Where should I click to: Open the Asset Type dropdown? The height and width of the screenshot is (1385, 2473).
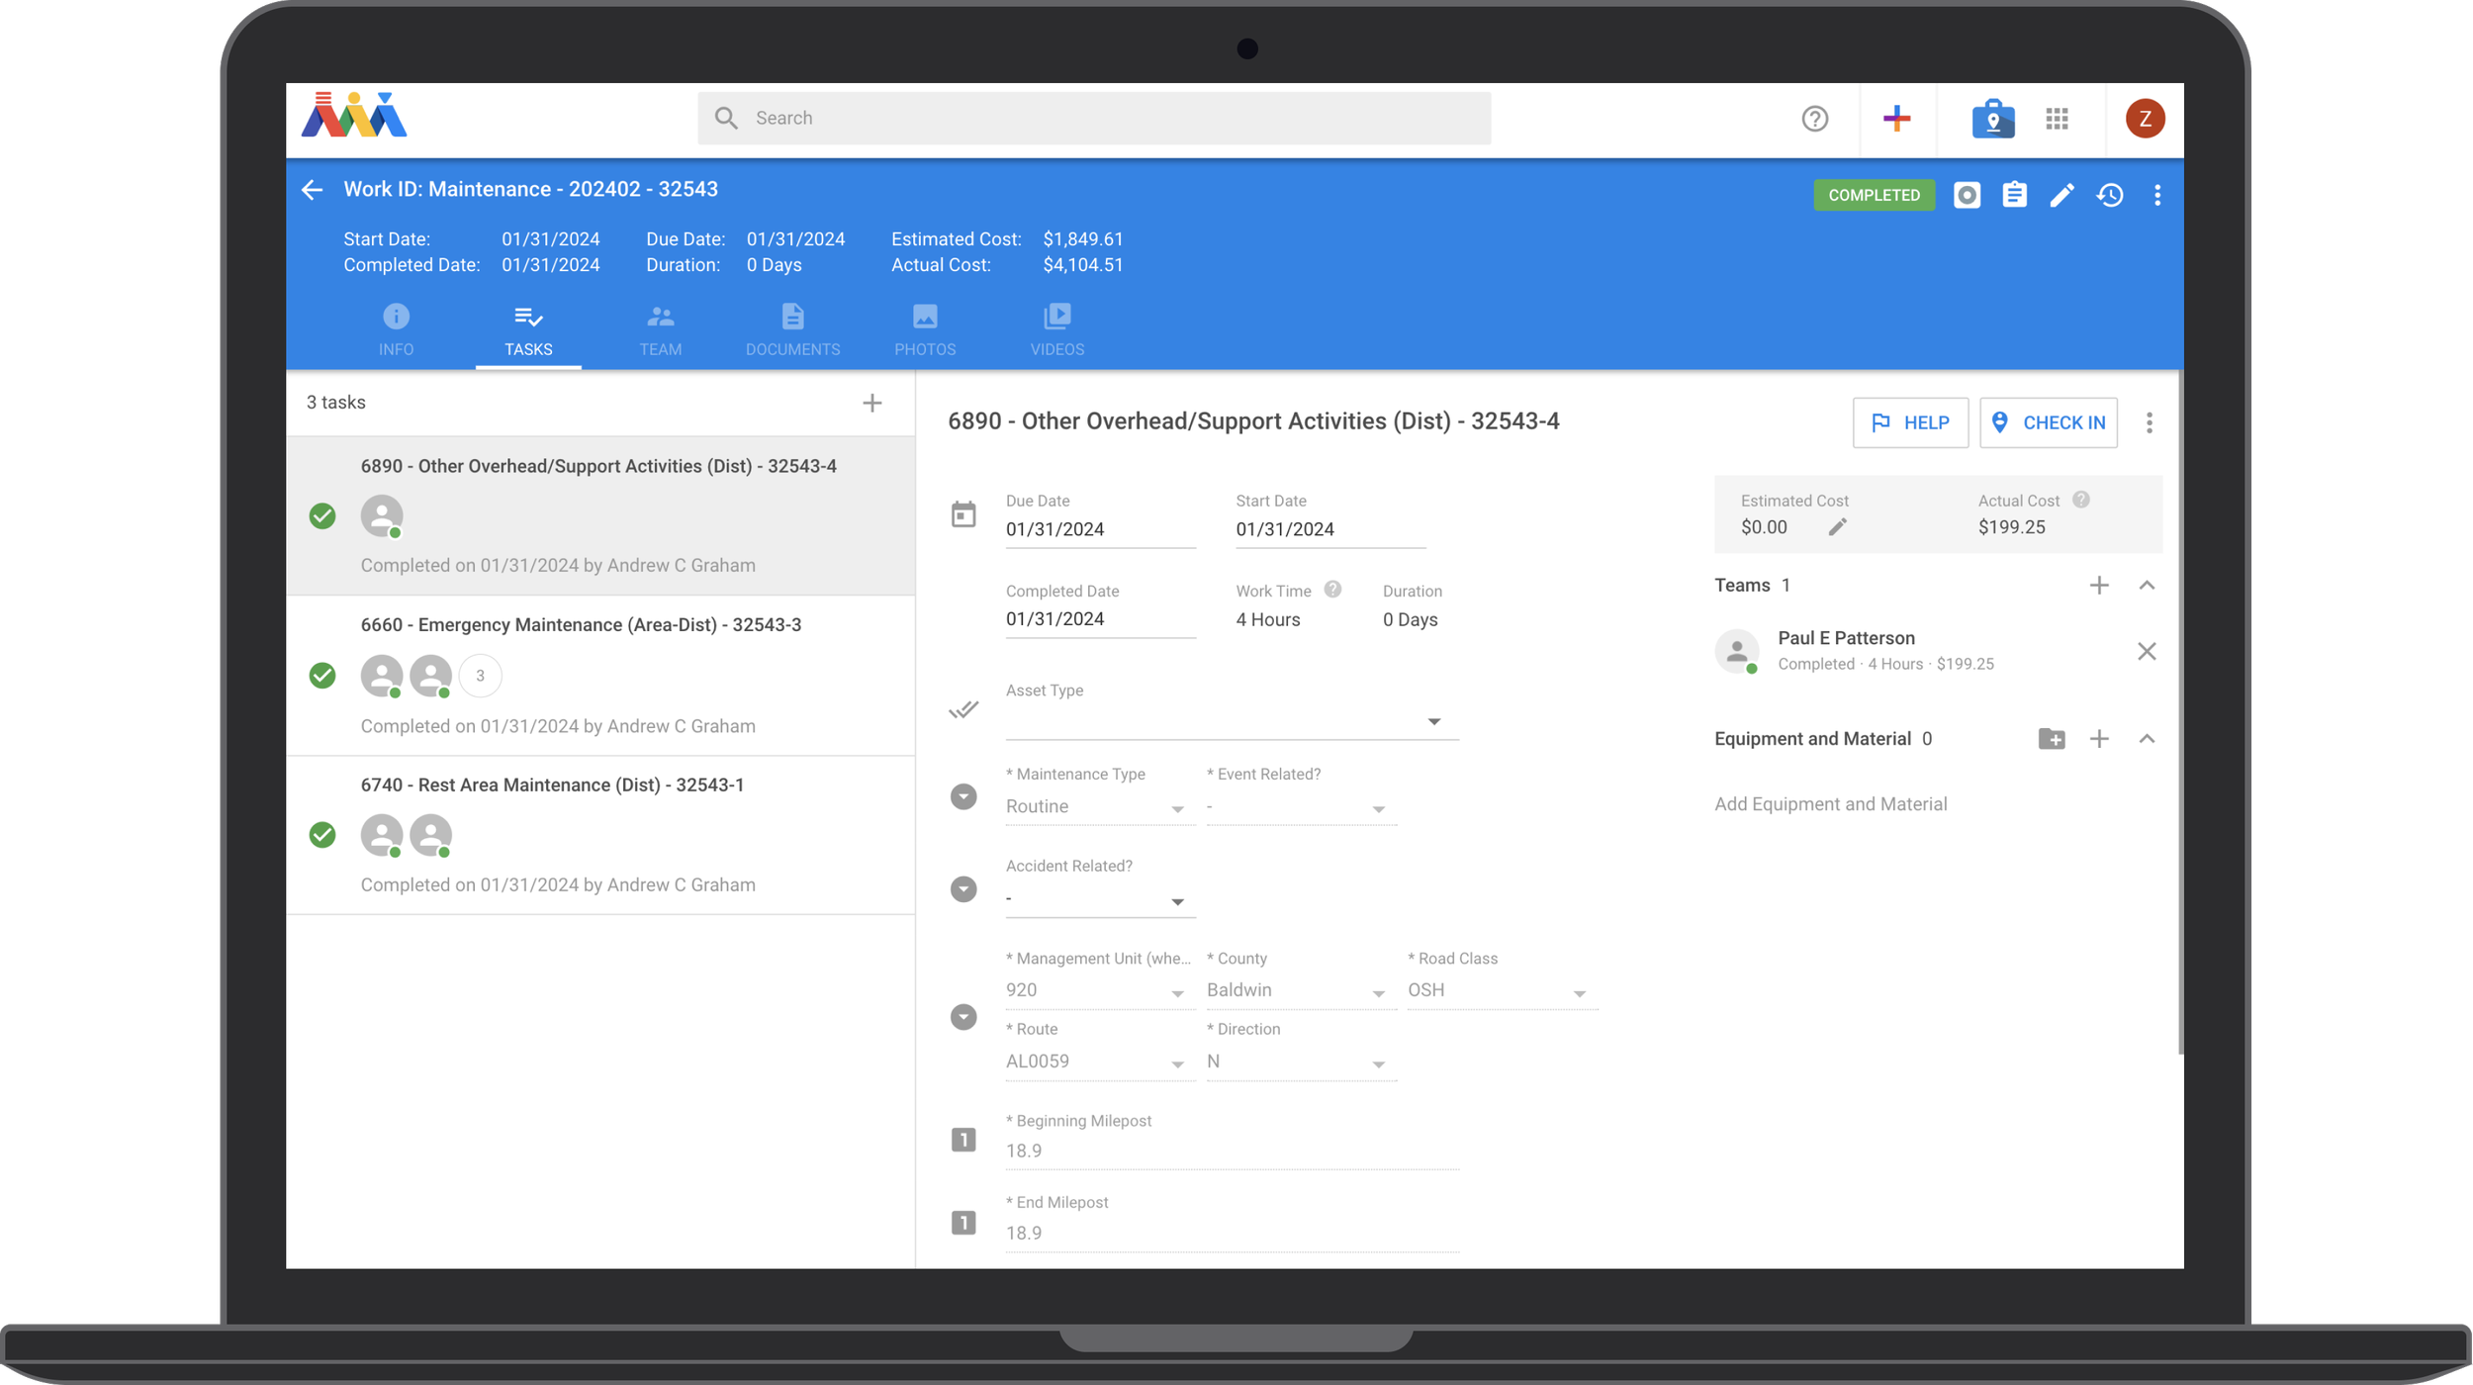[x=1232, y=721]
